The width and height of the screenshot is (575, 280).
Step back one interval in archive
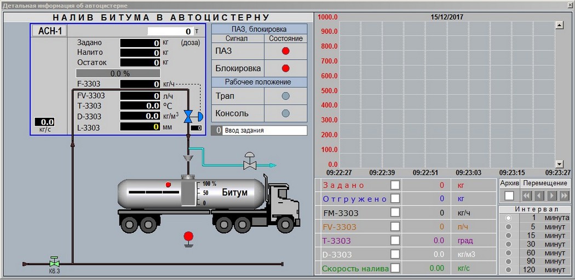(539, 196)
